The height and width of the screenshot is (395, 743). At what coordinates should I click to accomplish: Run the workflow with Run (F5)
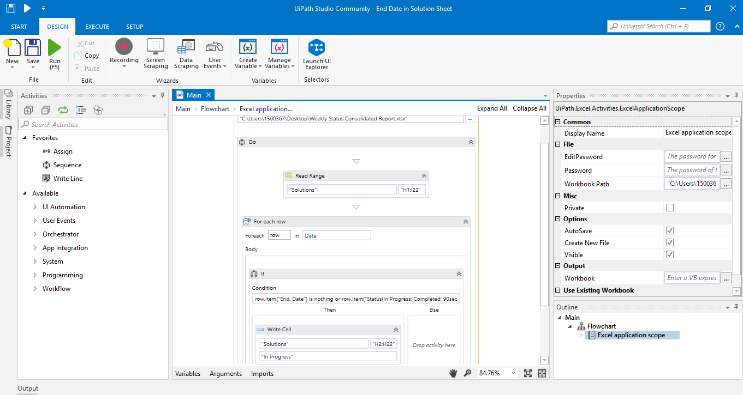click(x=55, y=53)
